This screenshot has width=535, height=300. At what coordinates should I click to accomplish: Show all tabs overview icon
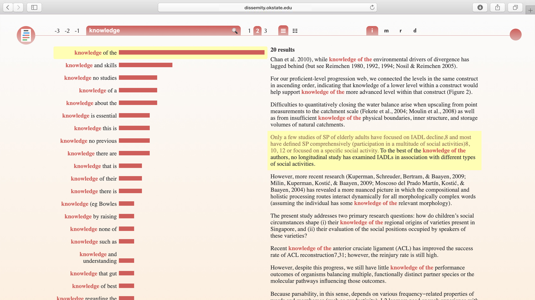click(x=515, y=7)
